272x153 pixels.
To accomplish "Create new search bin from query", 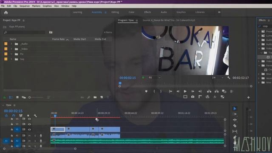I will 51,32.
